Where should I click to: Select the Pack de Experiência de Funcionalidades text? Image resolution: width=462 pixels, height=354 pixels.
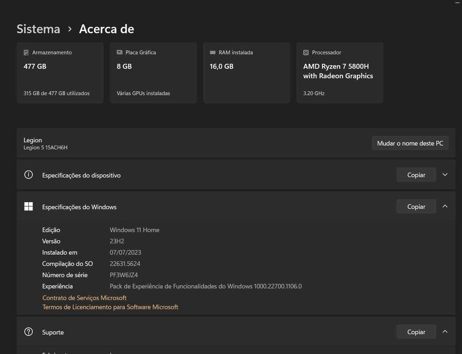[x=206, y=286]
